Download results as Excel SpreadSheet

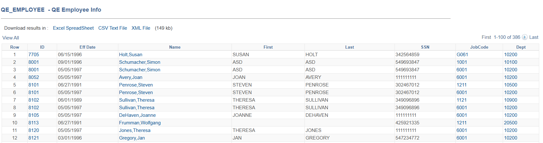[x=73, y=28]
